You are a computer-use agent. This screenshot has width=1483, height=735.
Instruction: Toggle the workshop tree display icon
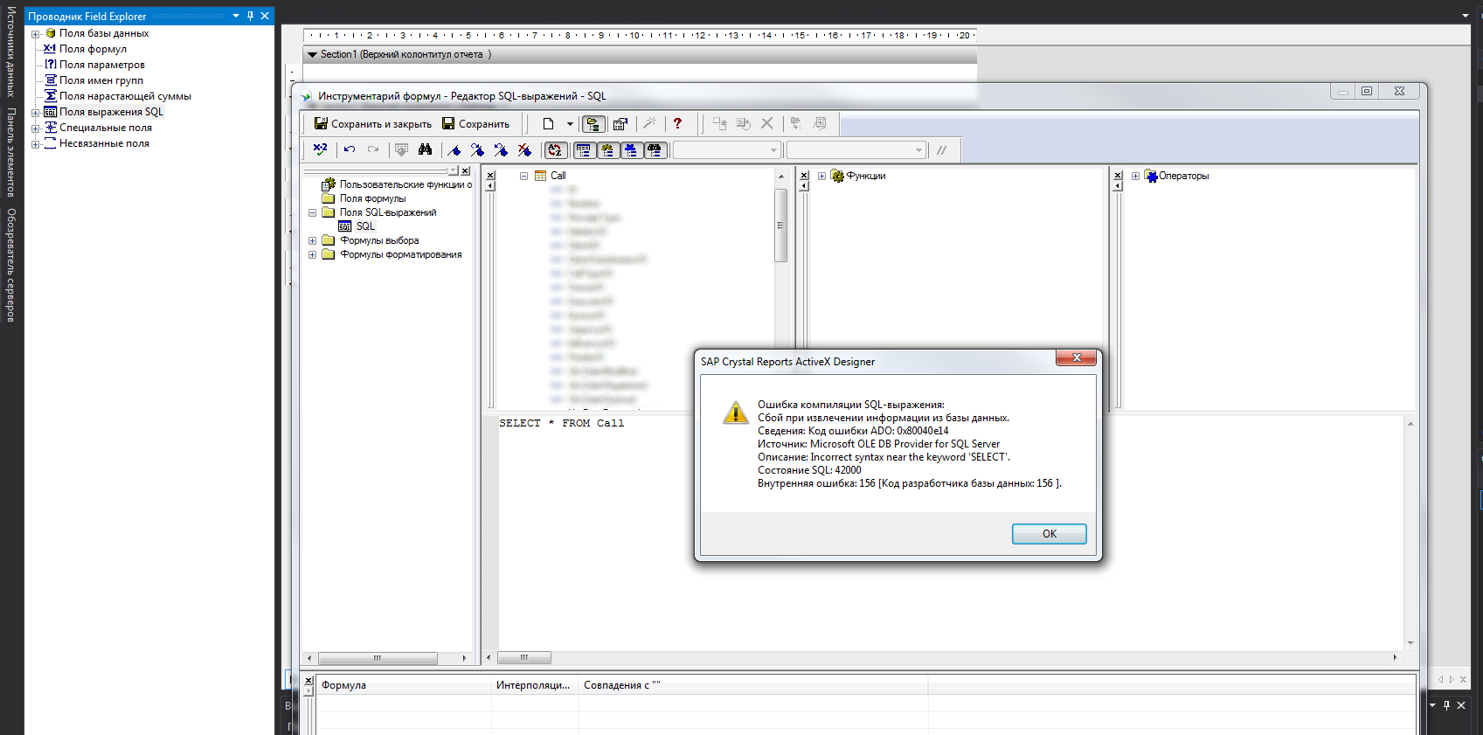pyautogui.click(x=593, y=124)
